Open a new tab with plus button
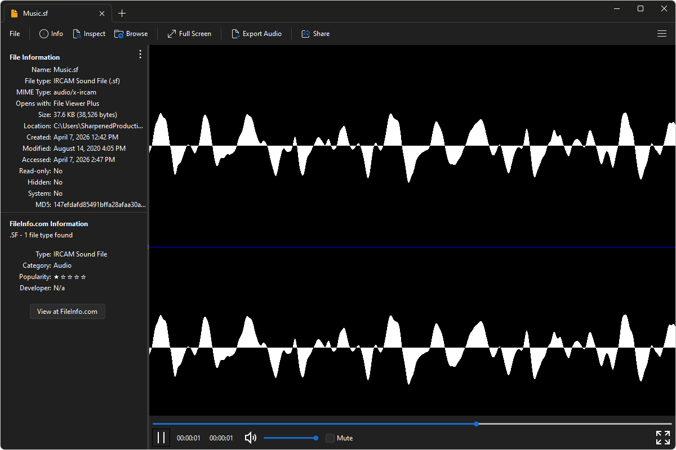676x450 pixels. click(122, 13)
